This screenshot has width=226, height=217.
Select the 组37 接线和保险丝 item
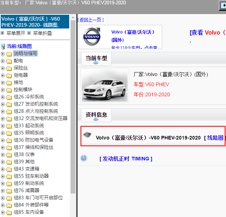tap(34, 147)
